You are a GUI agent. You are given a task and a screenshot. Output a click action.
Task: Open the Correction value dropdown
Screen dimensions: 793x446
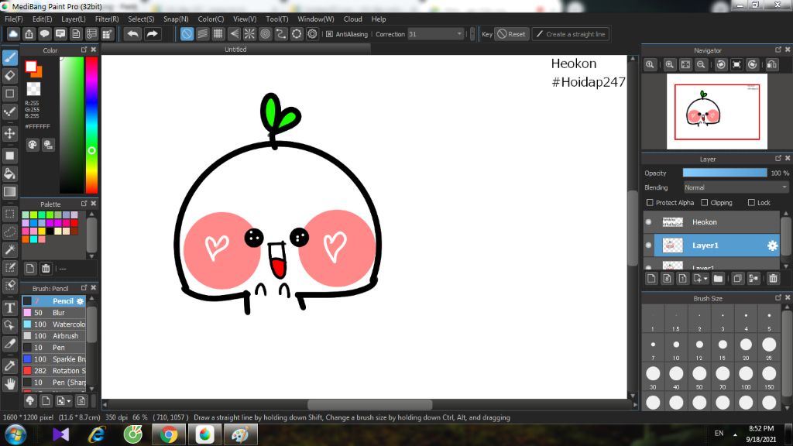[460, 34]
